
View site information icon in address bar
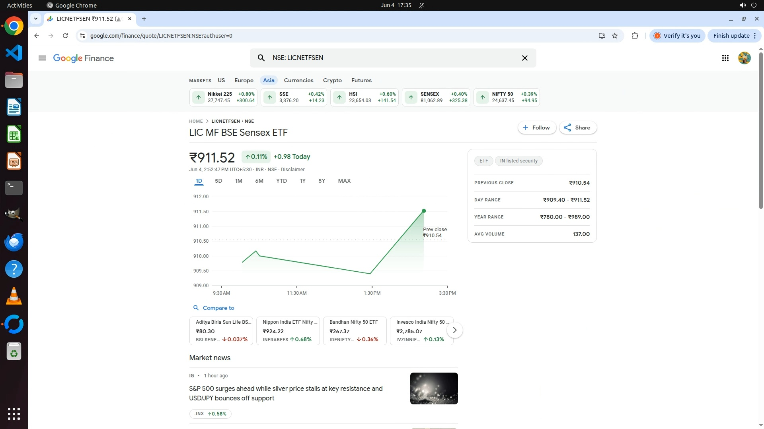pyautogui.click(x=82, y=36)
